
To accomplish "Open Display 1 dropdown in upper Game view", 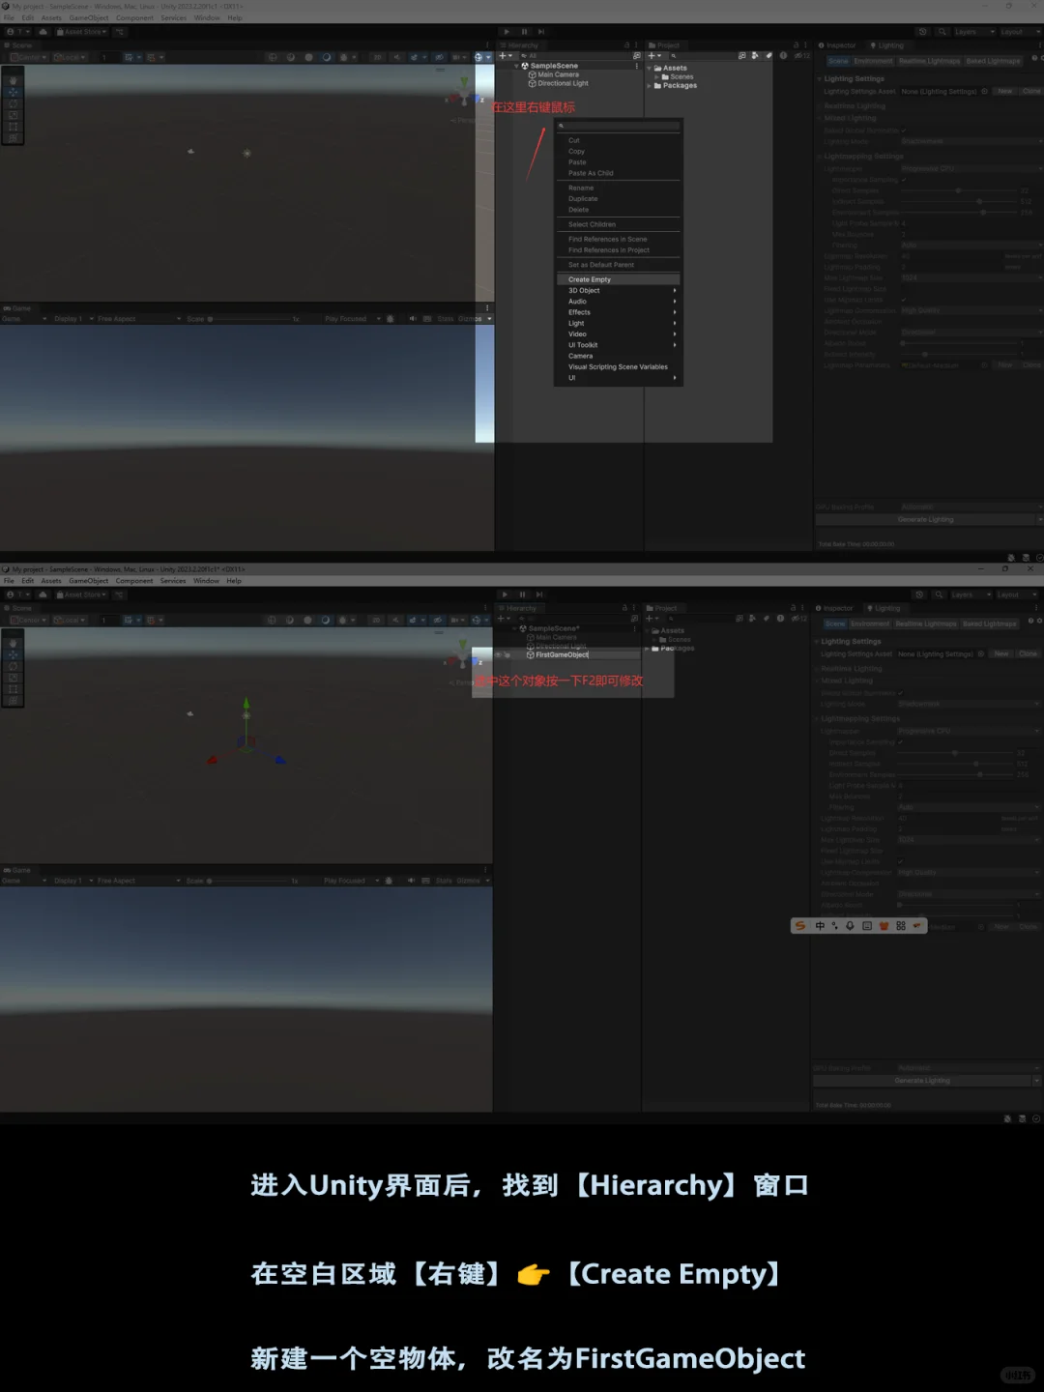I will tap(72, 319).
